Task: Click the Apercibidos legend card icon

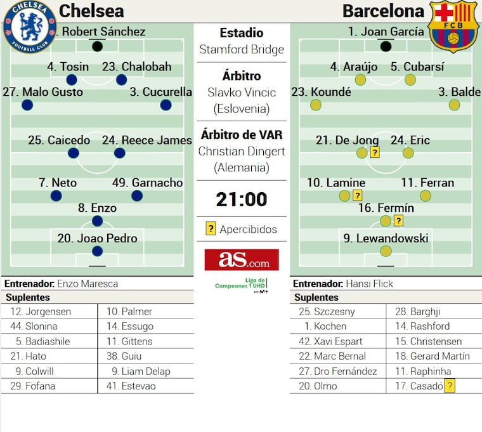Action: [211, 229]
